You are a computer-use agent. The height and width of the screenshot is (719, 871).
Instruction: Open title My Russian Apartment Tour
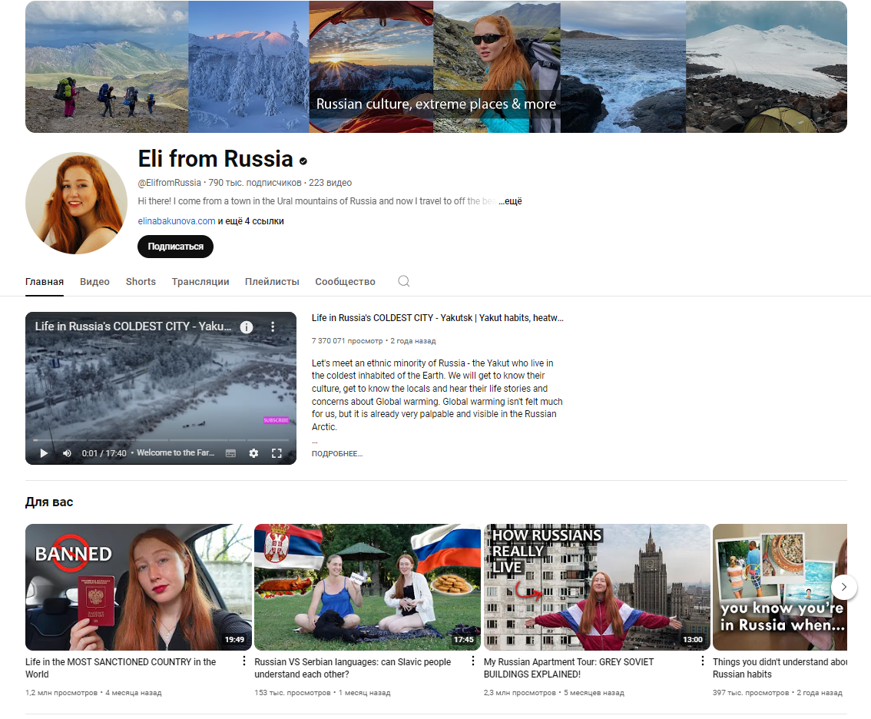coord(569,668)
